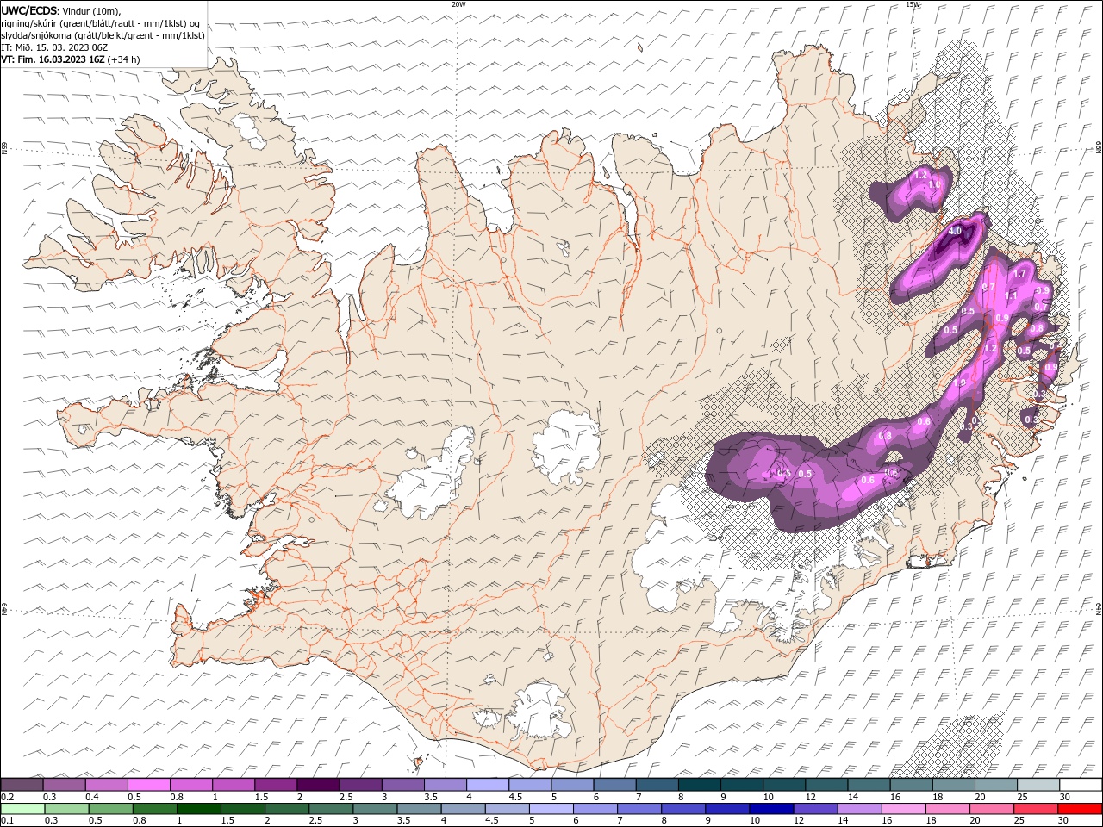Click upper legend swatch between 0.2 and 0.3

pos(22,785)
